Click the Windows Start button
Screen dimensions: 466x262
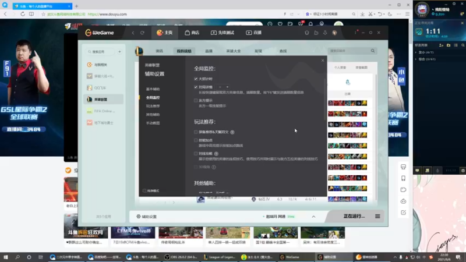pos(6,257)
